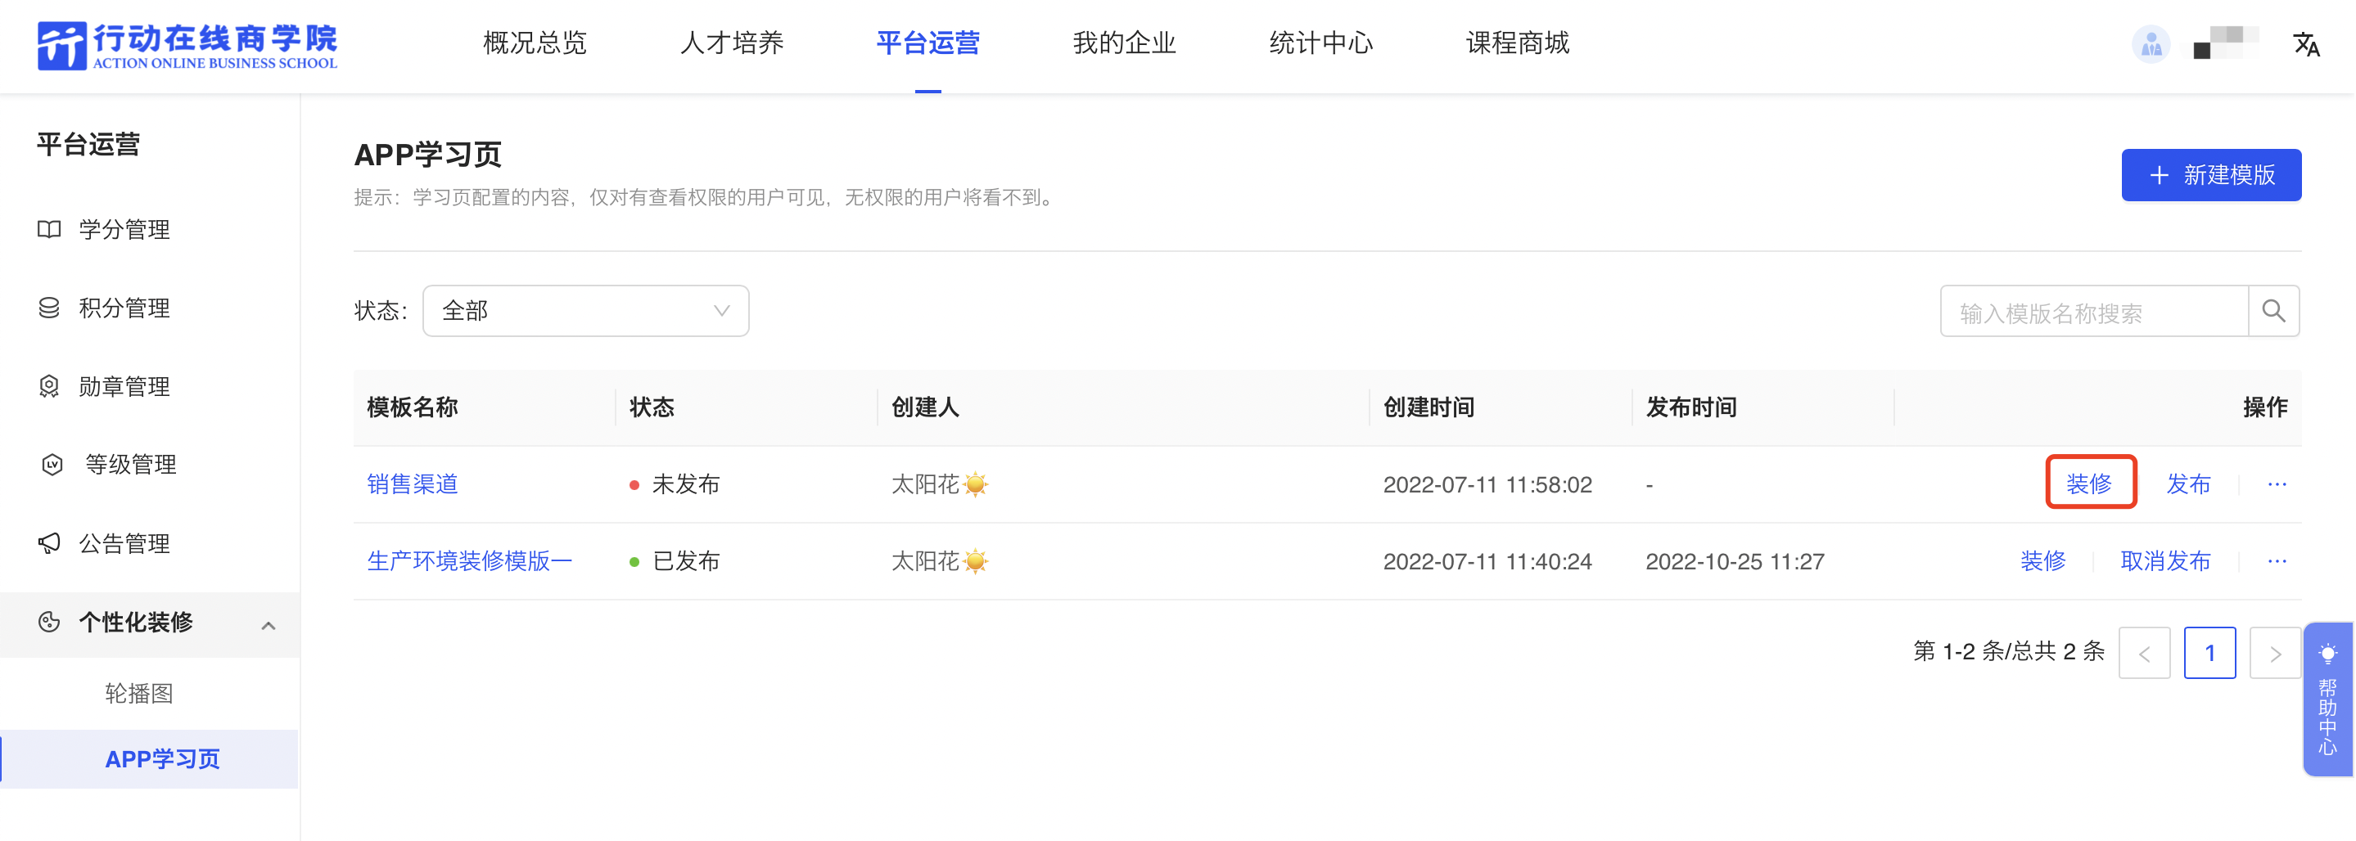This screenshot has width=2356, height=841.
Task: Select page 1 in pagination
Action: [2209, 653]
